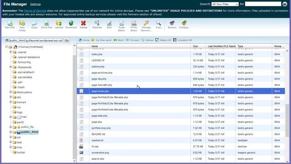The height and width of the screenshot is (164, 291).
Task: Collapse the /home1/tmbhtest root node
Action: click(6, 47)
